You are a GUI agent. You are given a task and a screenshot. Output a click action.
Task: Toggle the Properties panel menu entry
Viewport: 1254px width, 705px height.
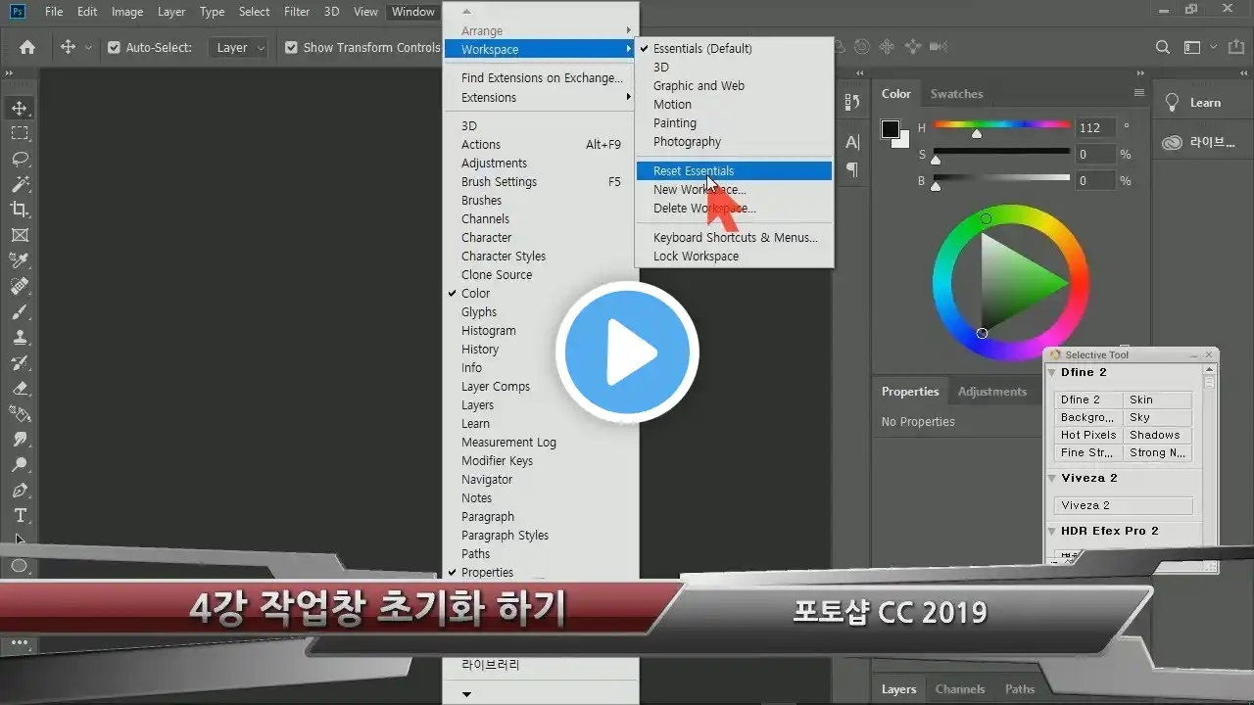[x=541, y=573]
